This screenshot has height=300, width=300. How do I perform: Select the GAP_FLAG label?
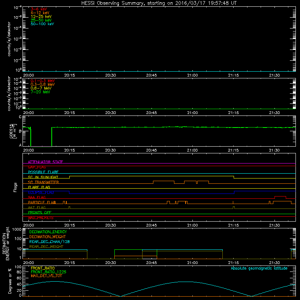pyautogui.click(x=37, y=167)
